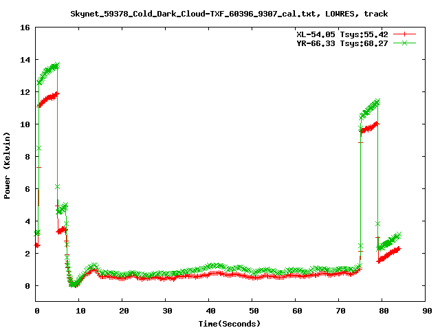Click x-axis tick label 80
This screenshot has width=440, height=330.
click(384, 311)
